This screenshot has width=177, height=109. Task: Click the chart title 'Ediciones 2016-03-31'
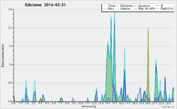click(x=45, y=5)
